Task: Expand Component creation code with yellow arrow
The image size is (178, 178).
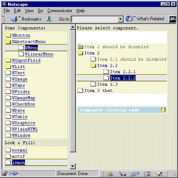Action: (163, 110)
